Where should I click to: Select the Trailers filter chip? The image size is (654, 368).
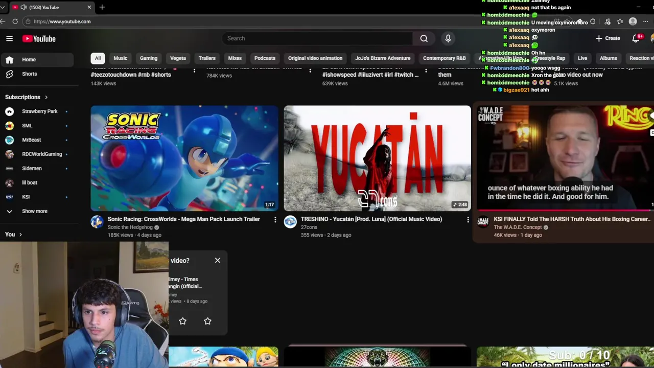pos(207,58)
